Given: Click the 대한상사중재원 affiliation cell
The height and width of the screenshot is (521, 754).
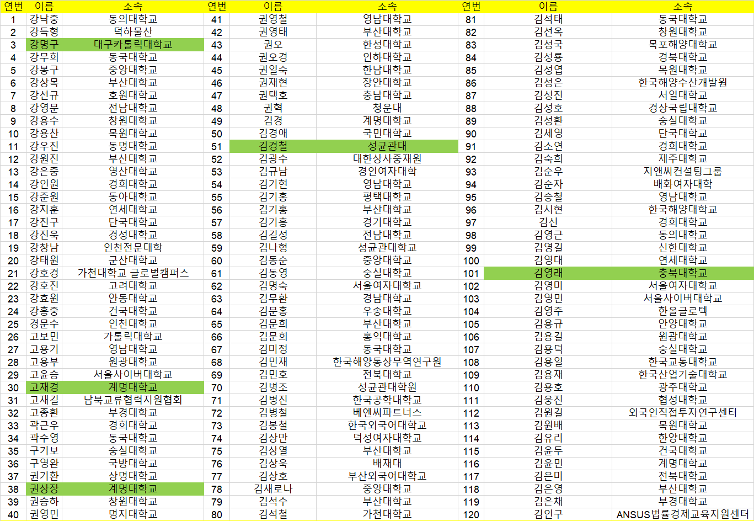Looking at the screenshot, I should coord(387,159).
